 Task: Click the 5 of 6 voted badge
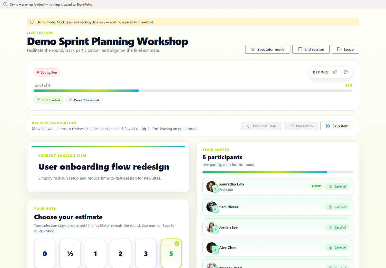(48, 100)
